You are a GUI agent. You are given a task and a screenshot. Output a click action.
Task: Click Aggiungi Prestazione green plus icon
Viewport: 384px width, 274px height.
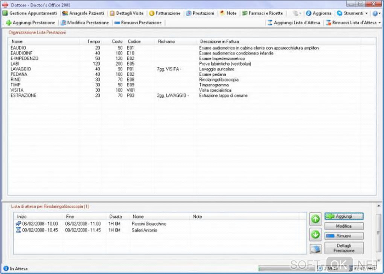coord(9,23)
